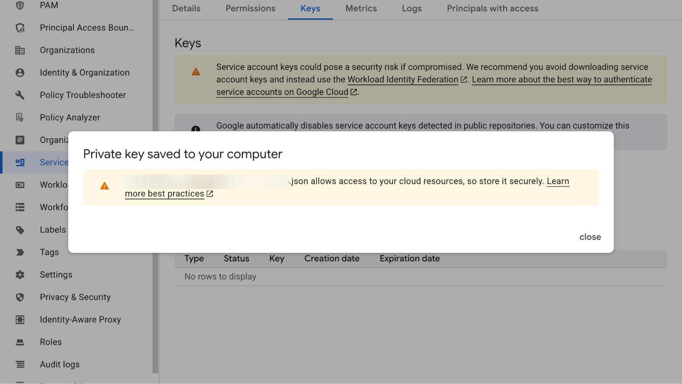Screen dimensions: 682x384
Task: Open Organizations via its building icon
Action: 20,50
